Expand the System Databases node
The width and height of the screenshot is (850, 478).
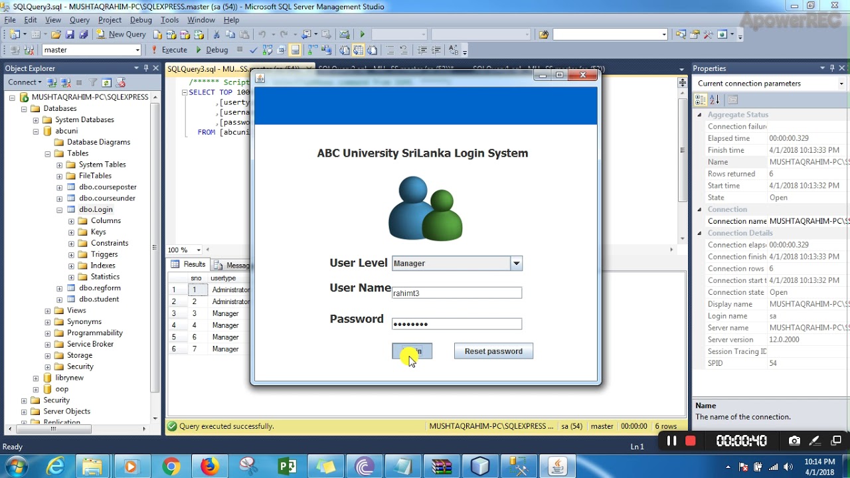tap(36, 120)
